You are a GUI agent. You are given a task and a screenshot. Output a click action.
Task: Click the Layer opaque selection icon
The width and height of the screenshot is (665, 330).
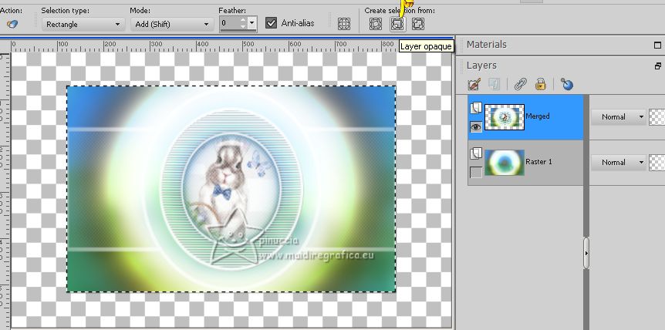(x=397, y=24)
